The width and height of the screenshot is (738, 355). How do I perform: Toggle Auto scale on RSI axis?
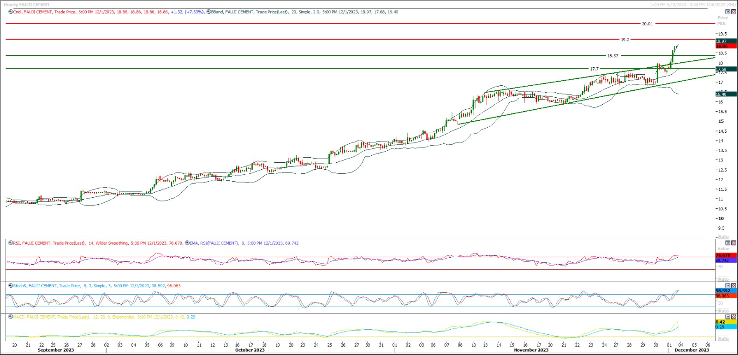[723, 279]
